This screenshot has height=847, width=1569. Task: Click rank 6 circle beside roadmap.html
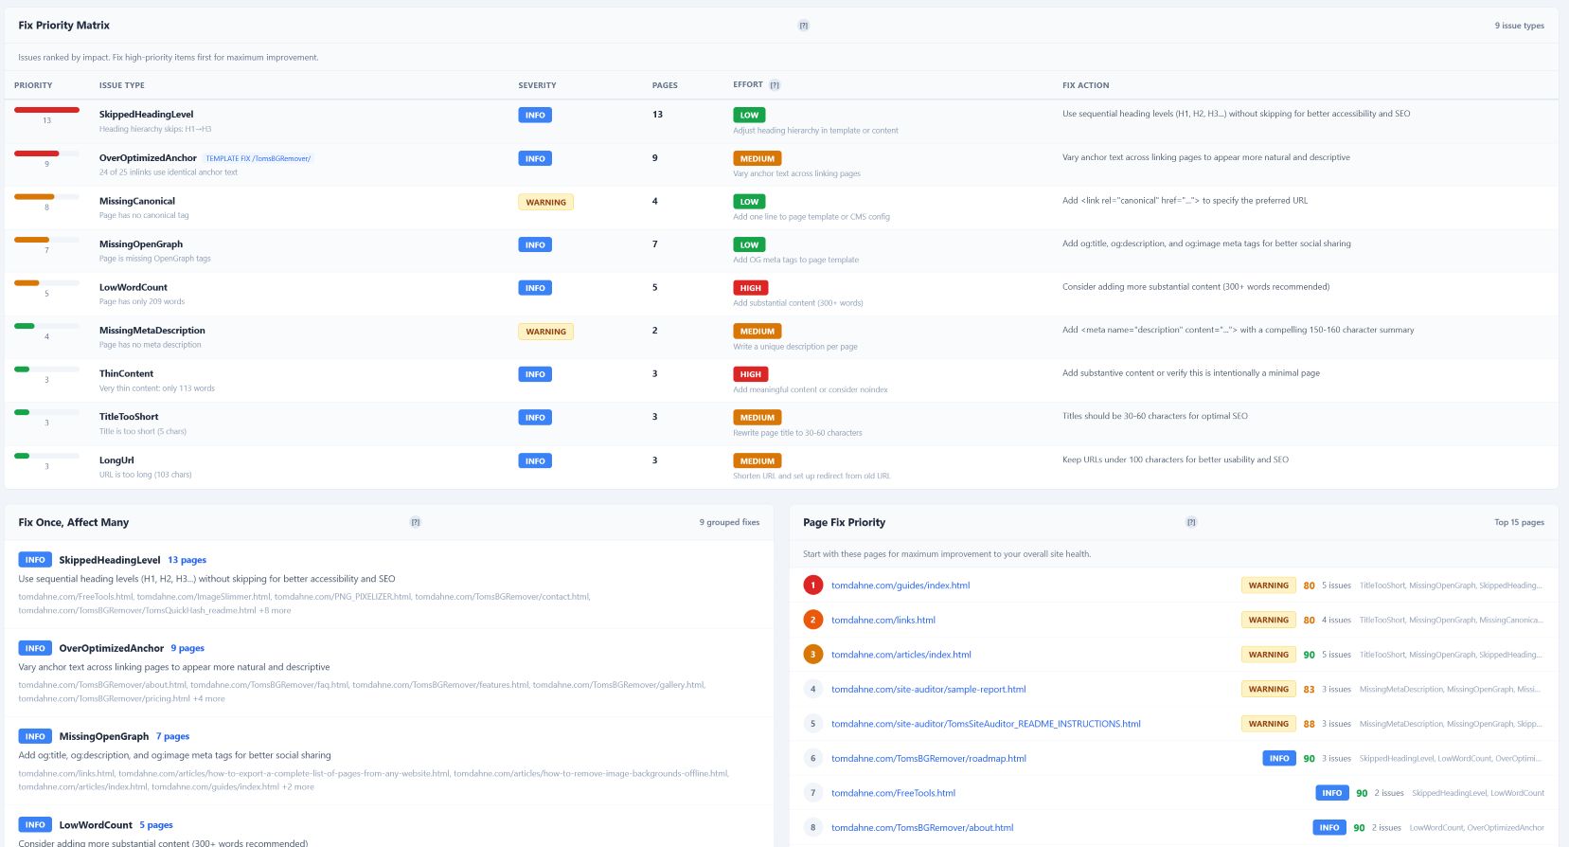812,758
